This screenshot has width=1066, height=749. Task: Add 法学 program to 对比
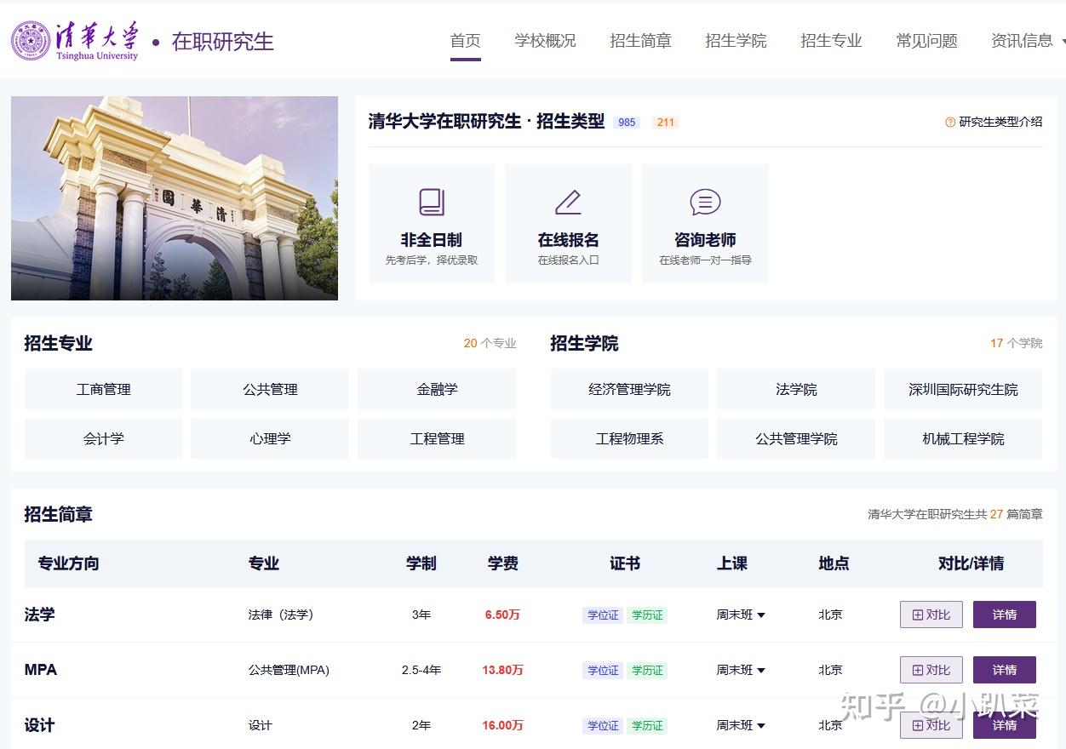pos(931,615)
